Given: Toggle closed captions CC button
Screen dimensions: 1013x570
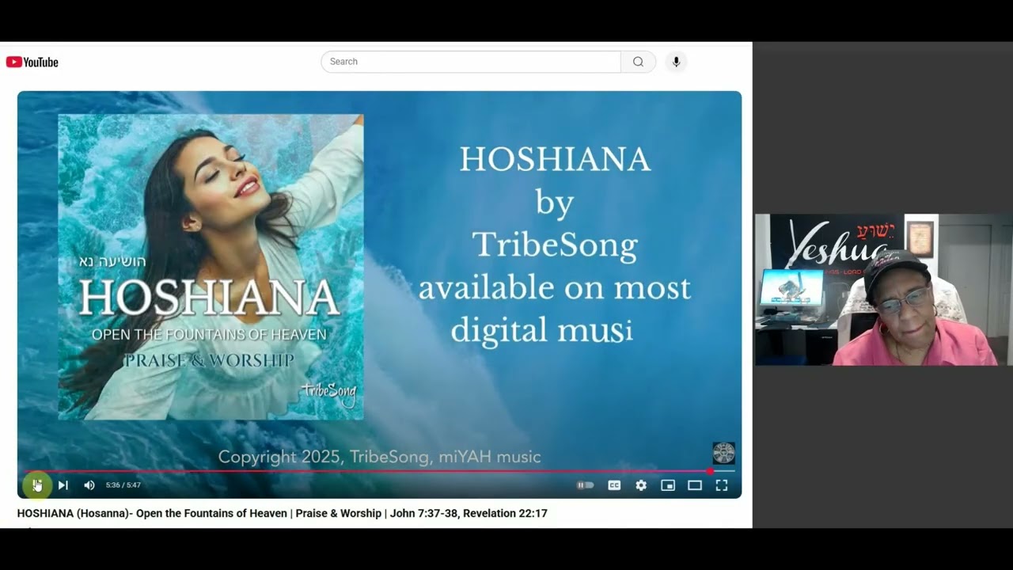Looking at the screenshot, I should pyautogui.click(x=614, y=485).
